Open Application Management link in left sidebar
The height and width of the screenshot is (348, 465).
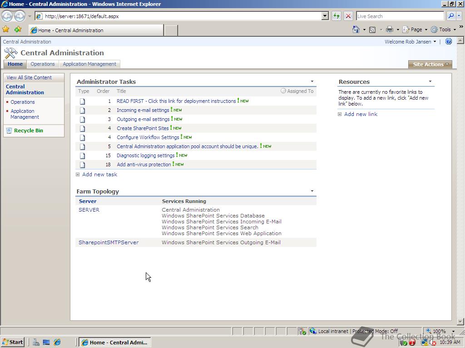pos(25,114)
